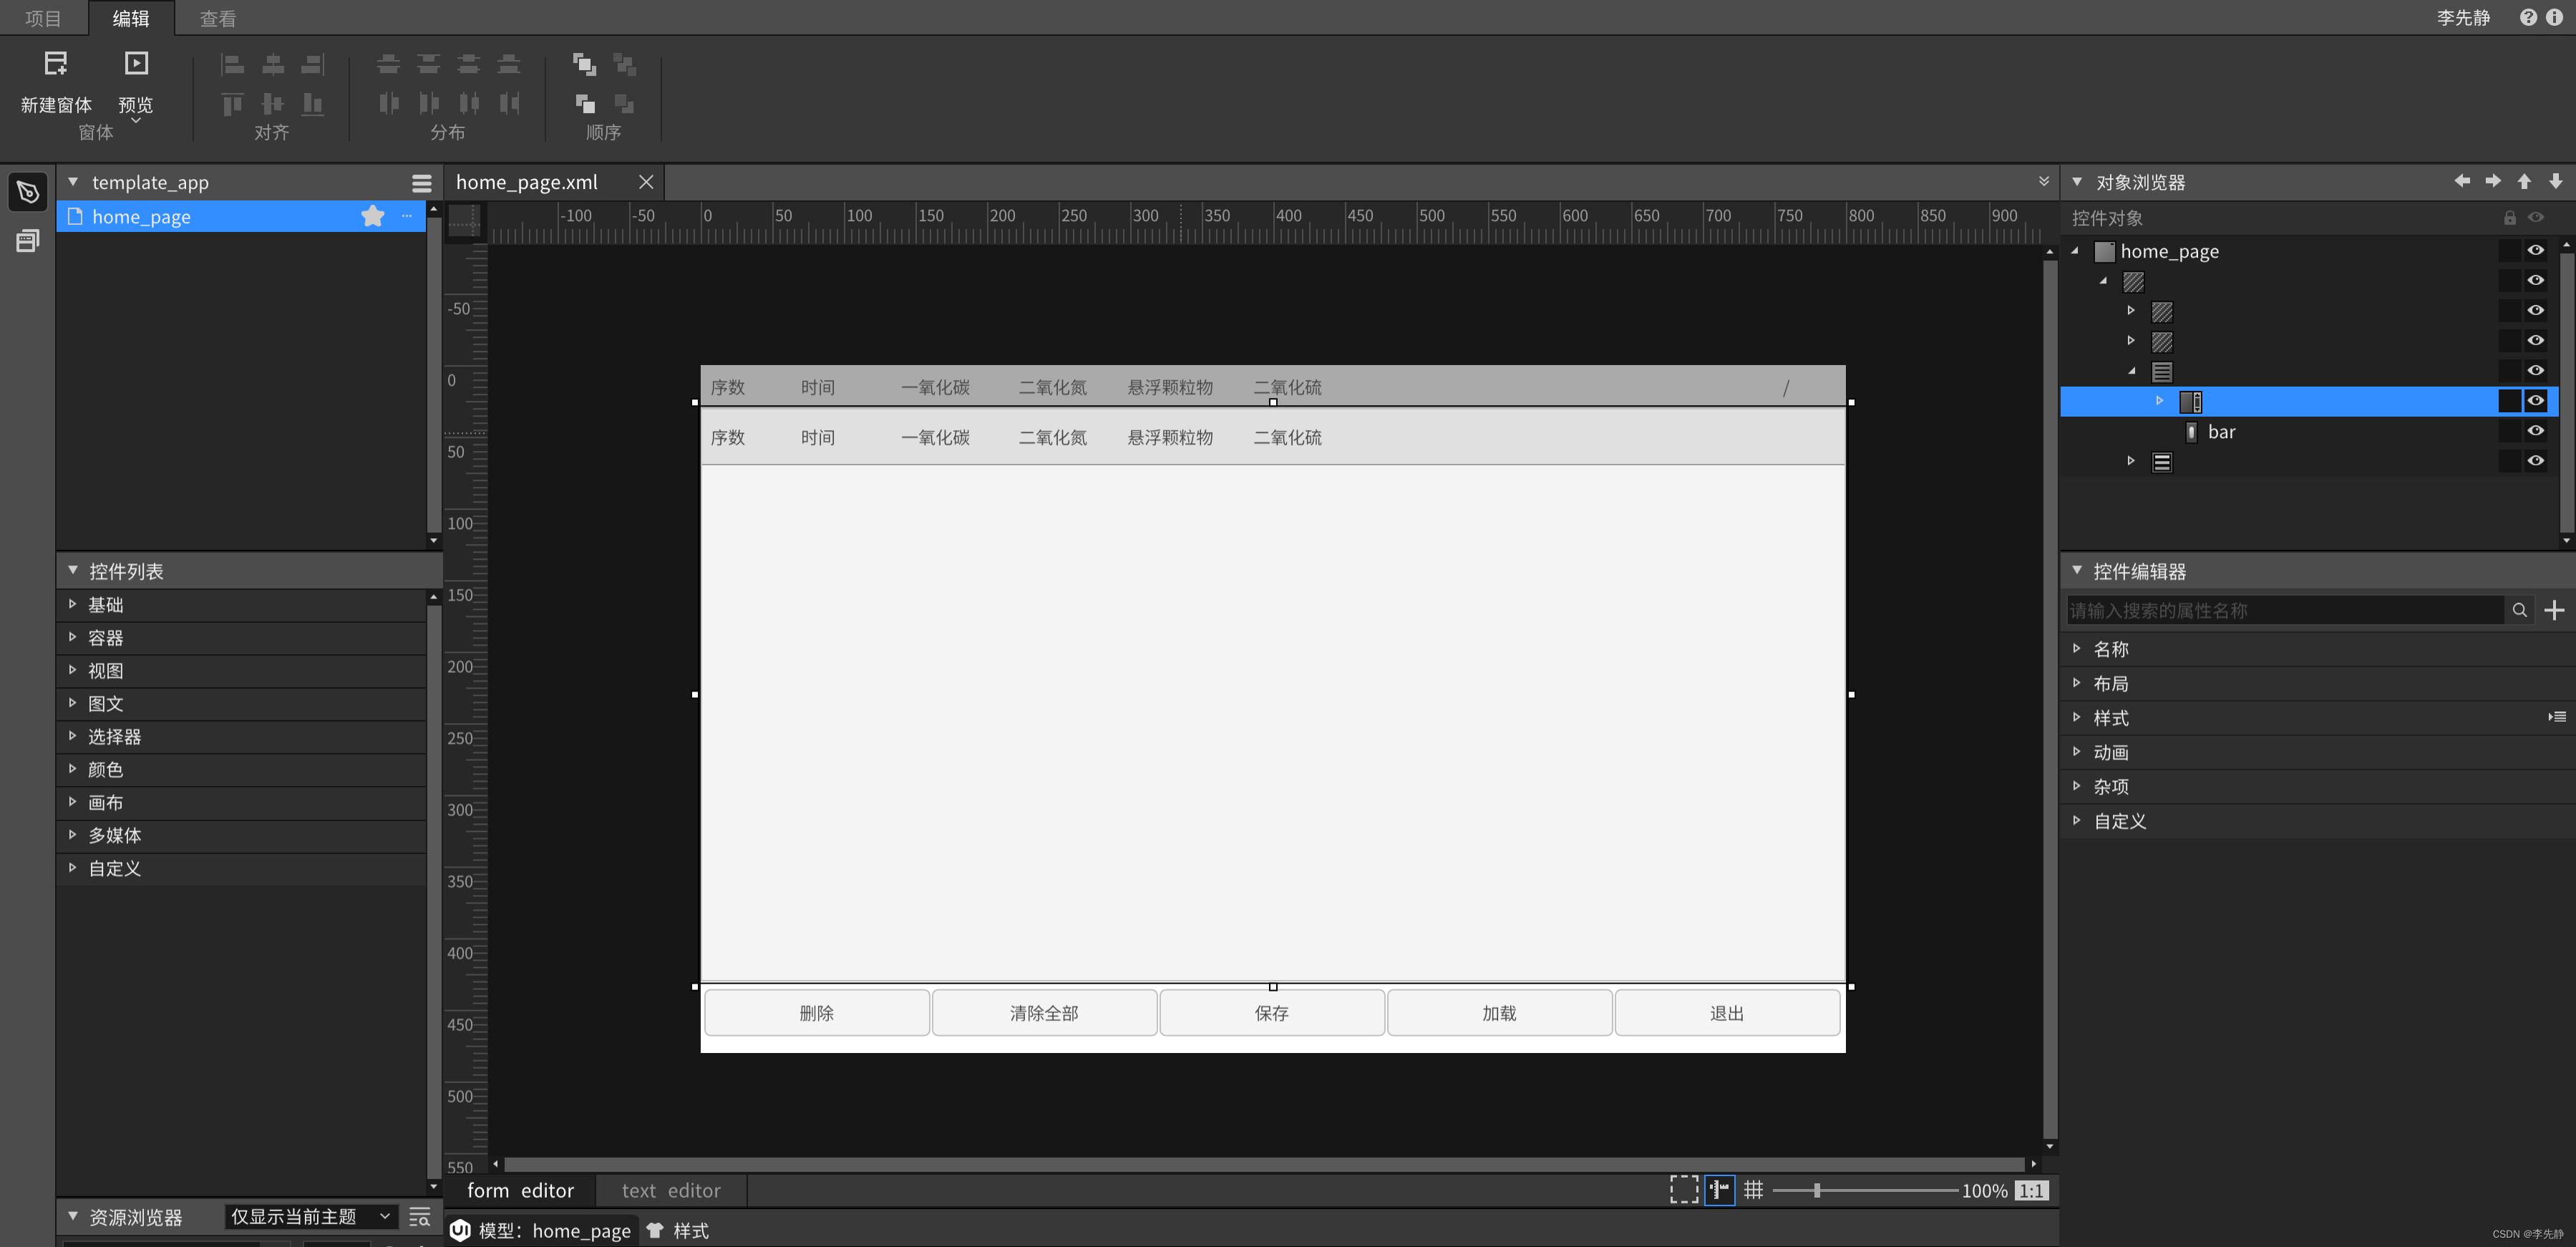
Task: Open the more options dots on home_page
Action: (407, 216)
